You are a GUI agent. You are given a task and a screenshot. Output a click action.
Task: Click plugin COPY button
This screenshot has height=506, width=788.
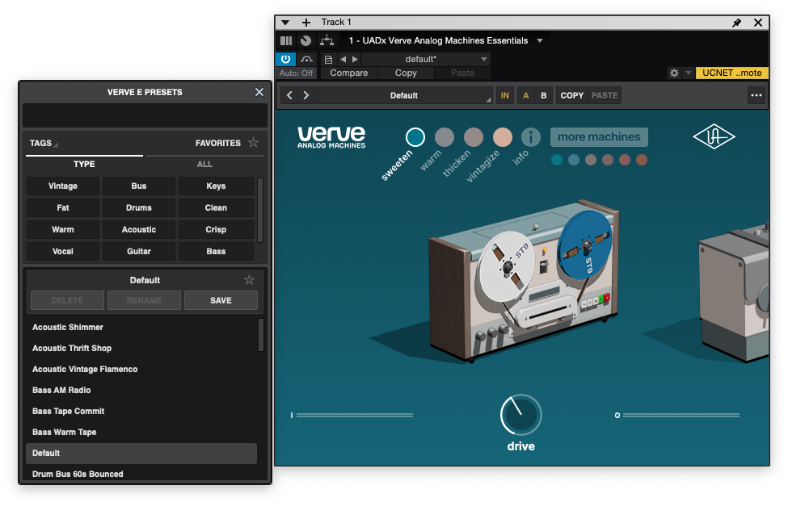[572, 95]
